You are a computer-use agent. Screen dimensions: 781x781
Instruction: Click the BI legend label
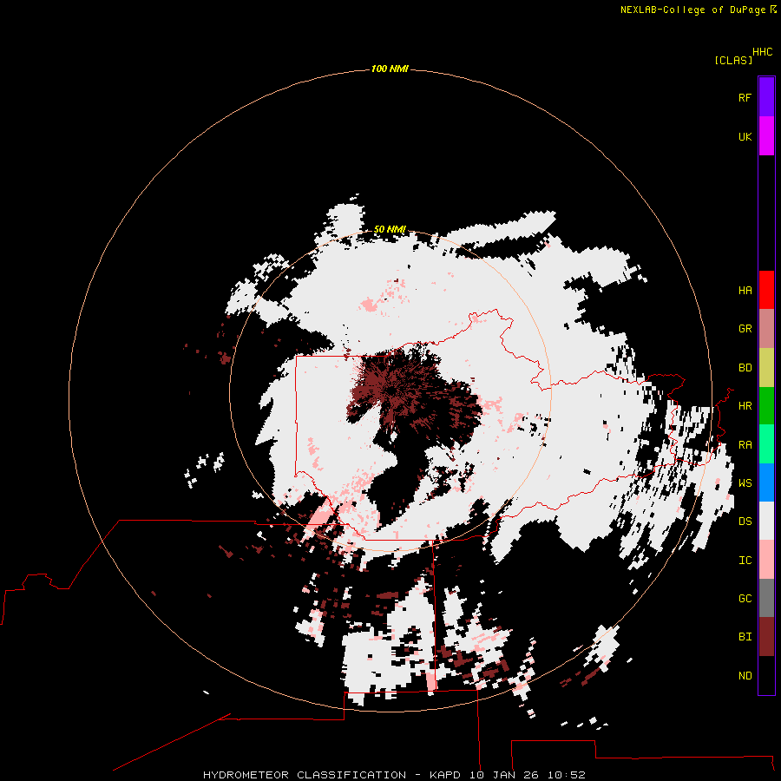coord(745,637)
